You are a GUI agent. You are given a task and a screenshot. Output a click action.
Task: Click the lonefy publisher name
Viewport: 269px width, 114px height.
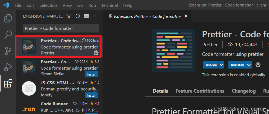pyautogui.click(x=47, y=95)
